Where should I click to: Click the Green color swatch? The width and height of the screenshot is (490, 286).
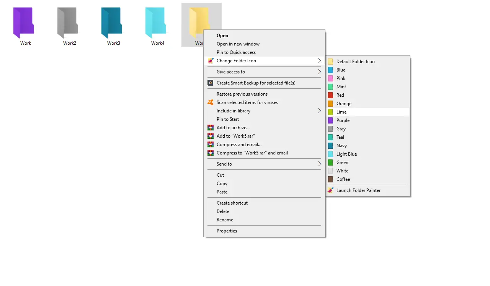pos(330,162)
